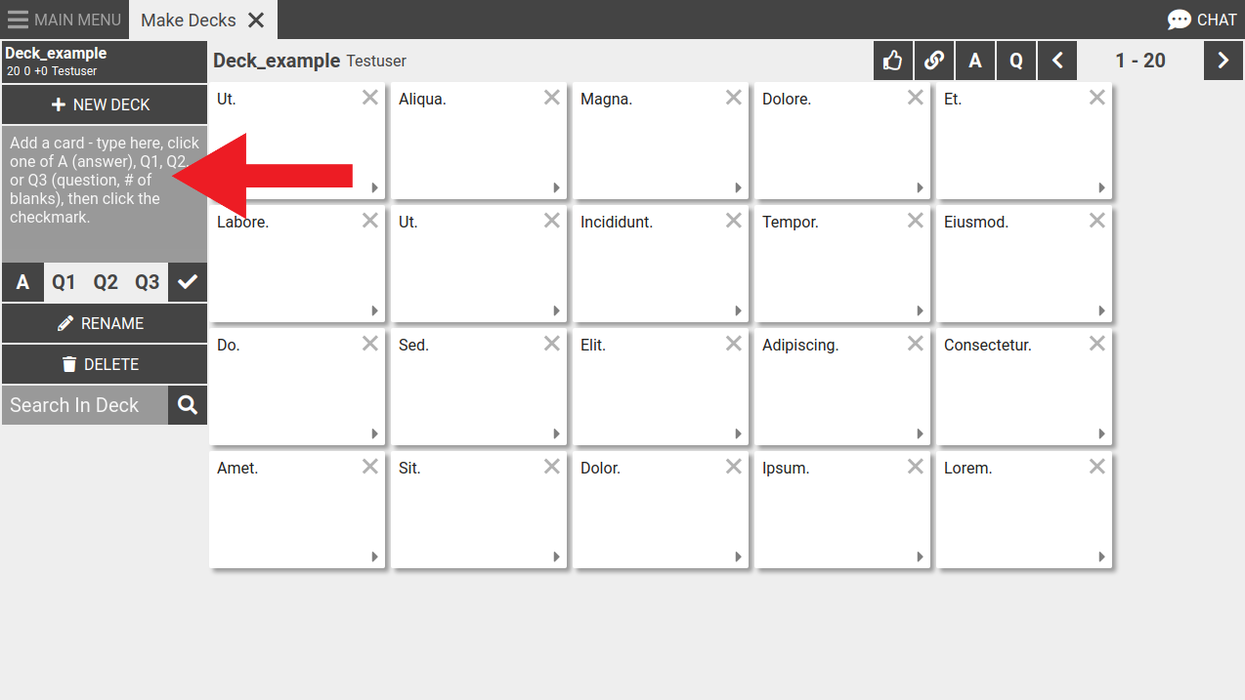The image size is (1245, 700).
Task: Focus the Search In Deck field
Action: 85,405
